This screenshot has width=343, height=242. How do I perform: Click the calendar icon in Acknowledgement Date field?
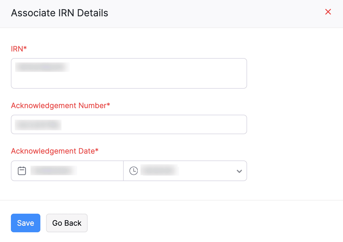point(21,170)
